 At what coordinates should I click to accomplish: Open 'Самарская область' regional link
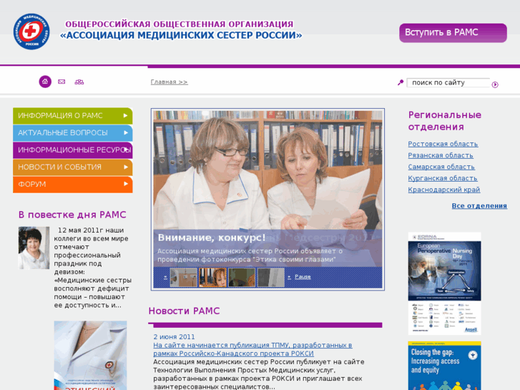tap(441, 167)
